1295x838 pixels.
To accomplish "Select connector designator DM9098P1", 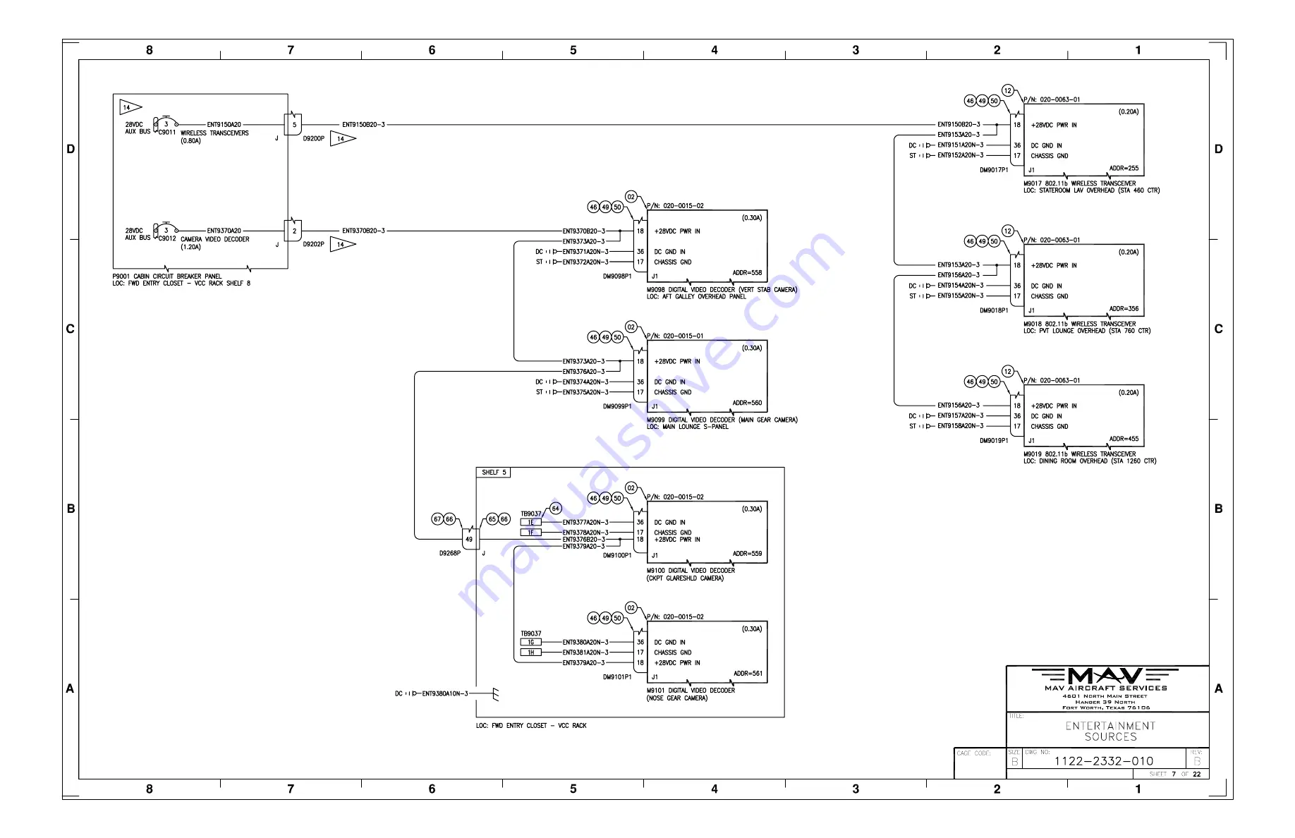I will (617, 277).
